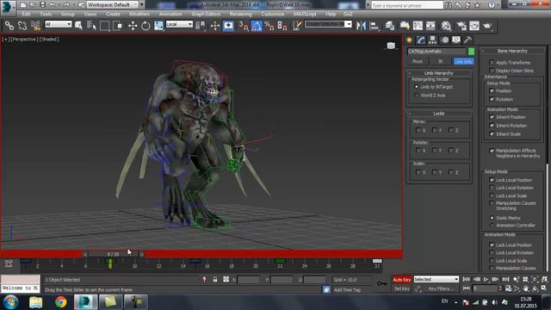Choose the Rectangular Selection Region tool
This screenshot has width=551, height=310.
104,26
